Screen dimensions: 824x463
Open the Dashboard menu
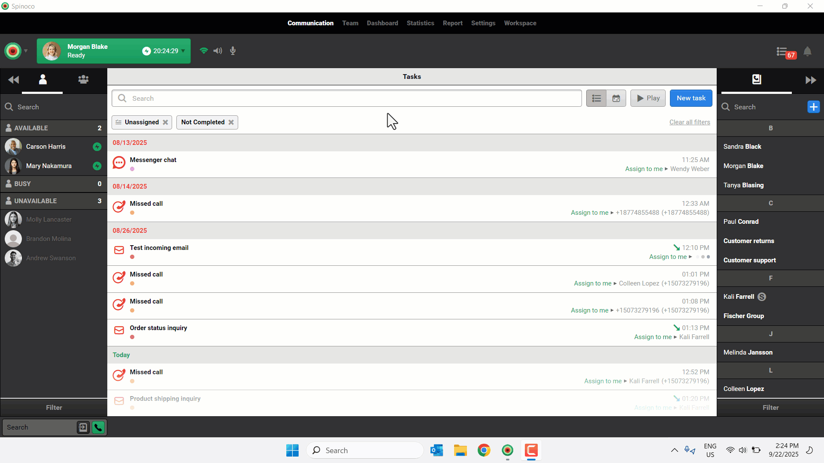[x=382, y=23]
